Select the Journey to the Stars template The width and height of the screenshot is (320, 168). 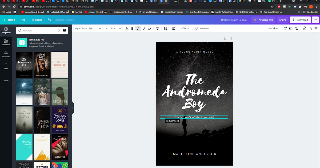(60, 120)
